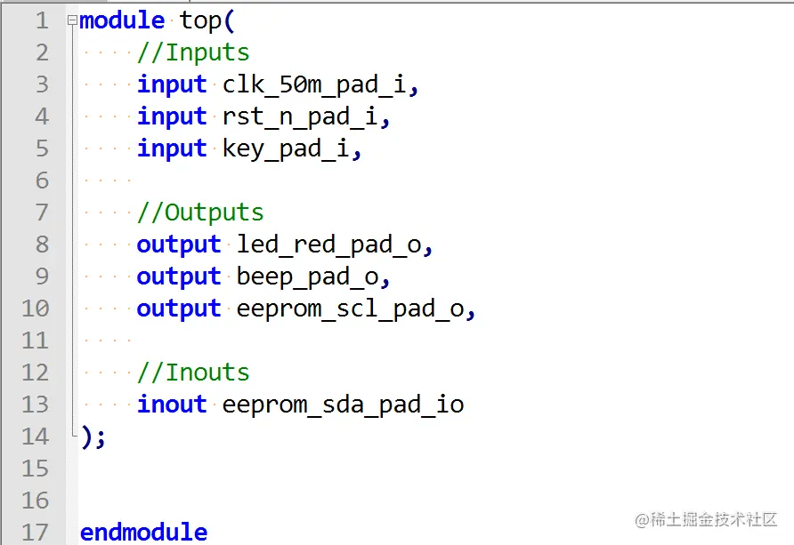Click the 'output' keyword on line 10
Screen dimensions: 794x545
pos(179,309)
